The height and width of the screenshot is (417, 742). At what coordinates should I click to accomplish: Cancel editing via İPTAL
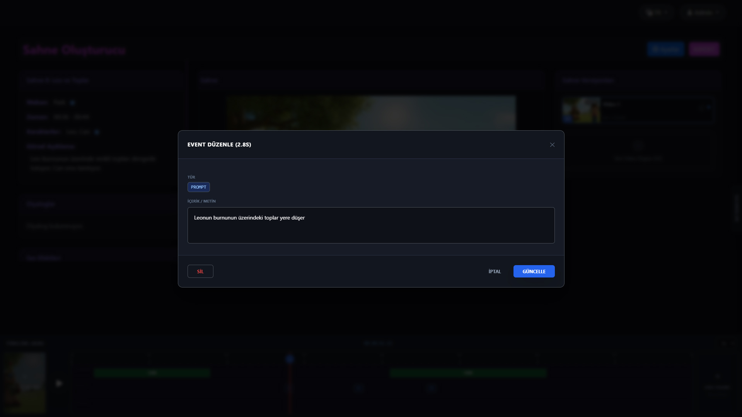tap(495, 271)
